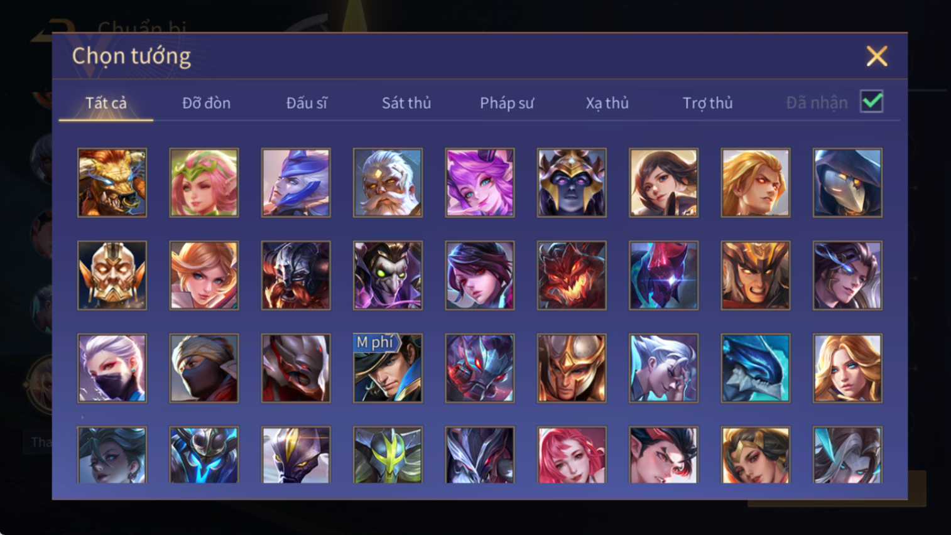The height and width of the screenshot is (535, 951).
Task: Toggle the 'Đã nhận' checkbox
Action: click(x=872, y=102)
